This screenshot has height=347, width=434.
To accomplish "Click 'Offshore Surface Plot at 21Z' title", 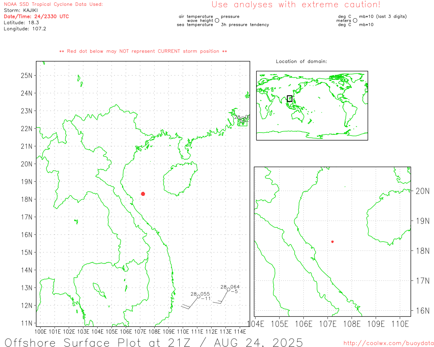I will tap(98, 342).
